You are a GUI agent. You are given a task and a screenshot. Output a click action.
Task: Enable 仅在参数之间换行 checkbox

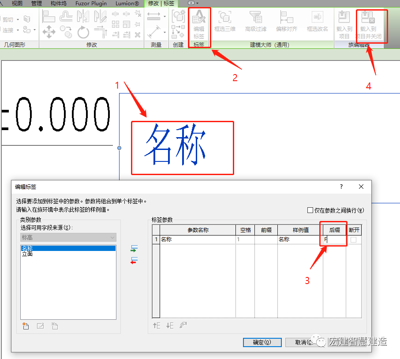(x=310, y=210)
